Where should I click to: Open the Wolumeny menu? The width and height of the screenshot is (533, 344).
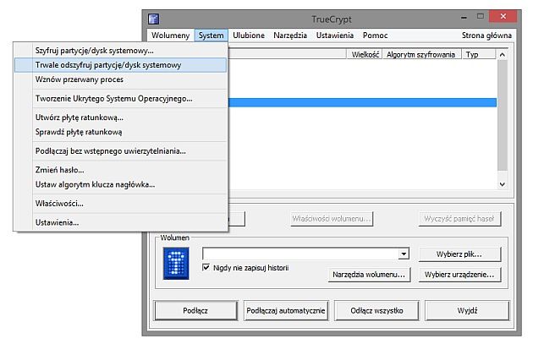point(170,35)
